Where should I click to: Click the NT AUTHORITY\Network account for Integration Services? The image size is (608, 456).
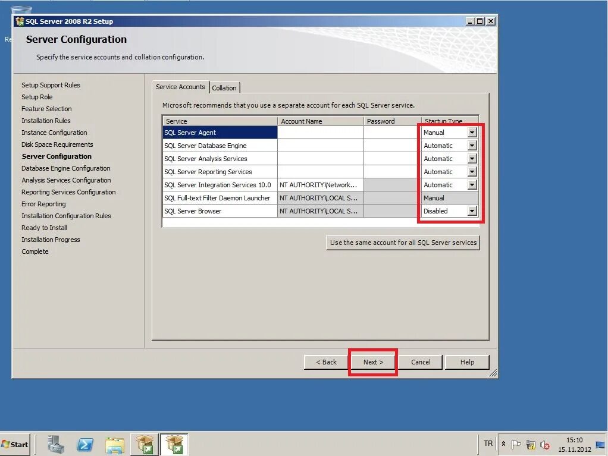click(x=321, y=185)
